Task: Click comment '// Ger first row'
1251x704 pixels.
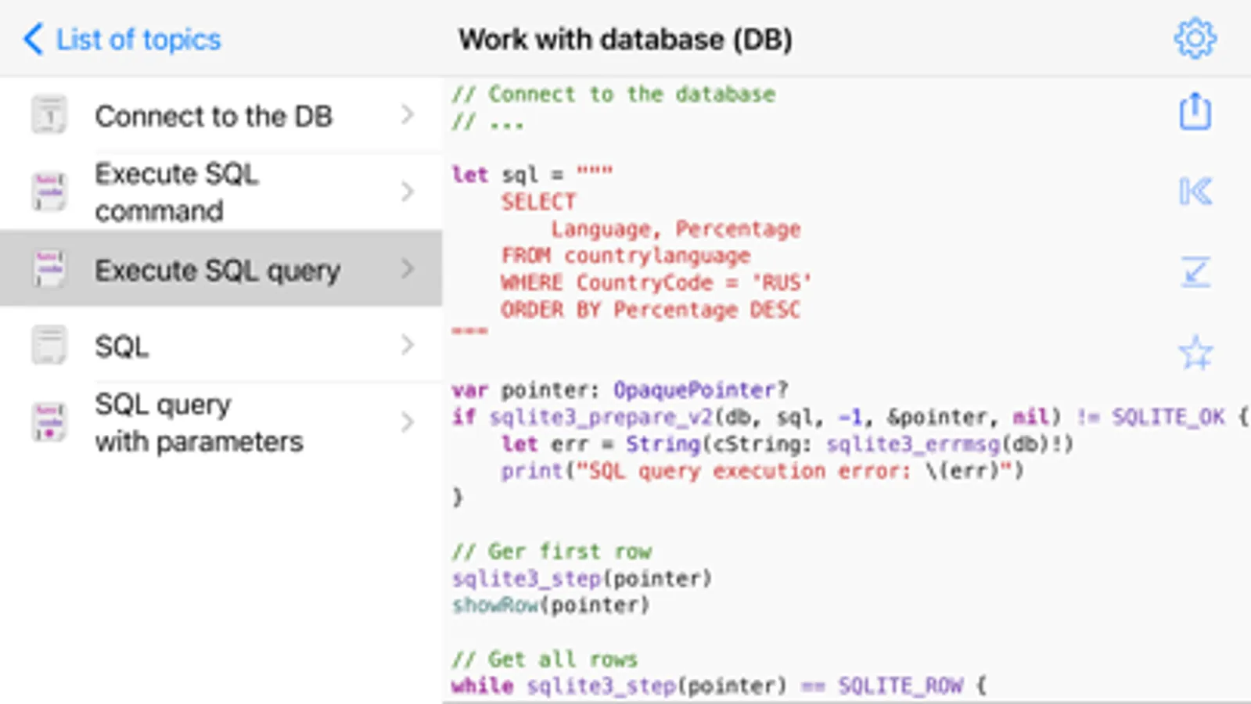Action: pos(552,551)
